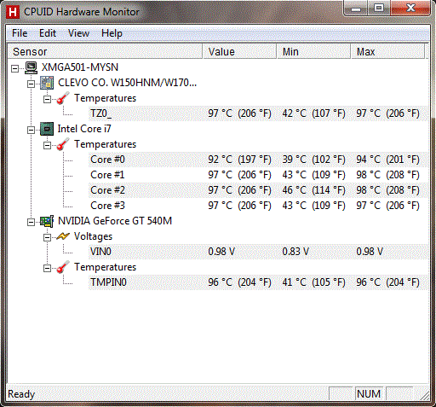Click TMPIN0 min 41 °C (105 °F)
Viewport: 436px width, 407px height.
[x=313, y=282]
